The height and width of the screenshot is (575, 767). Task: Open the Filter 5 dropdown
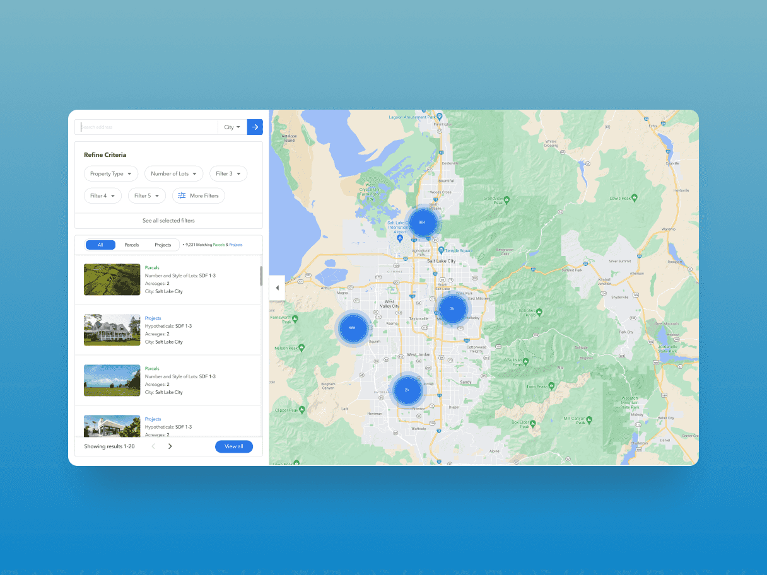pyautogui.click(x=147, y=195)
